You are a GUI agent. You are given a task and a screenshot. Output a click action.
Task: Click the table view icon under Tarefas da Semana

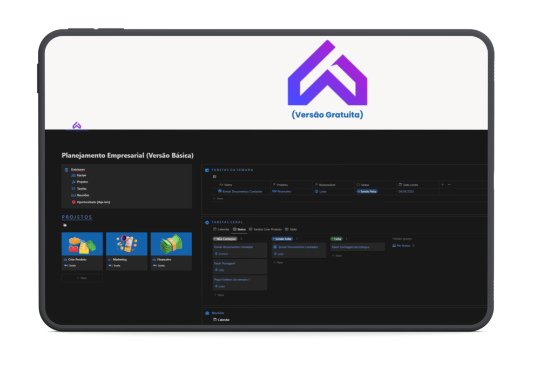(214, 177)
